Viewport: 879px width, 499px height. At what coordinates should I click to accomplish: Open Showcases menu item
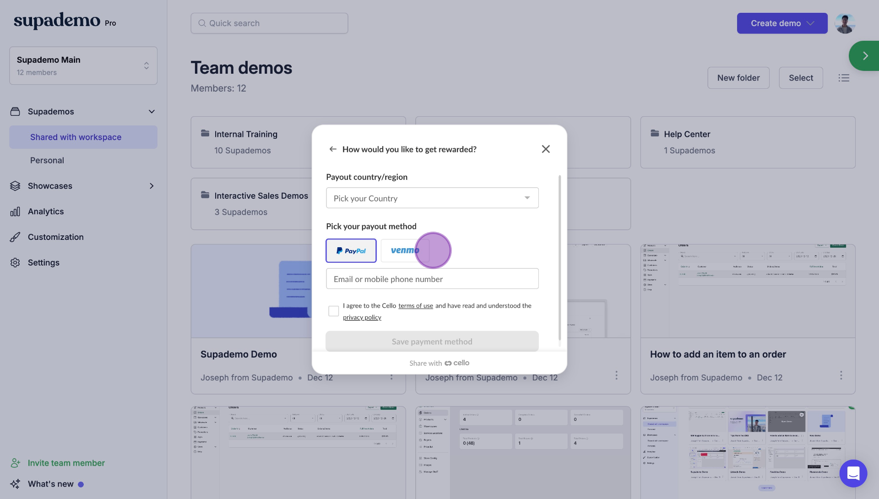(50, 186)
